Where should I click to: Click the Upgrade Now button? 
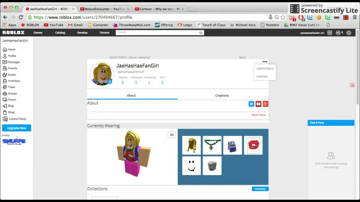pos(17,128)
